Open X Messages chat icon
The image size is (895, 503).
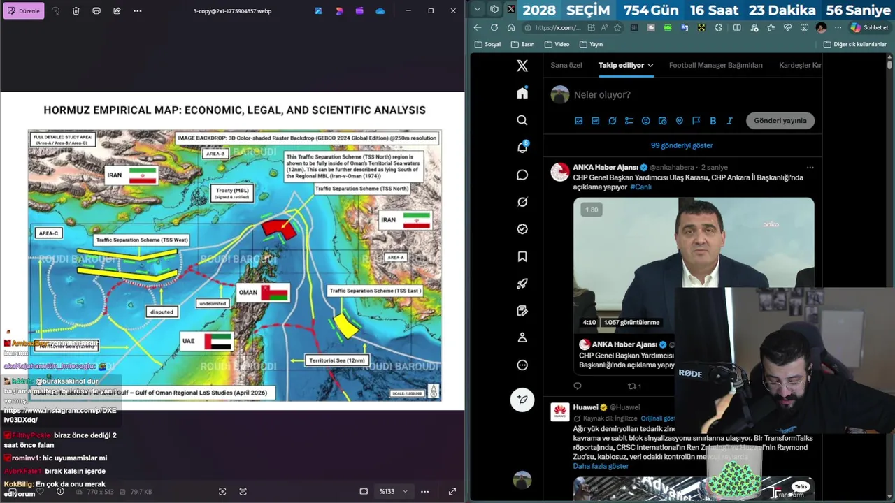click(522, 175)
